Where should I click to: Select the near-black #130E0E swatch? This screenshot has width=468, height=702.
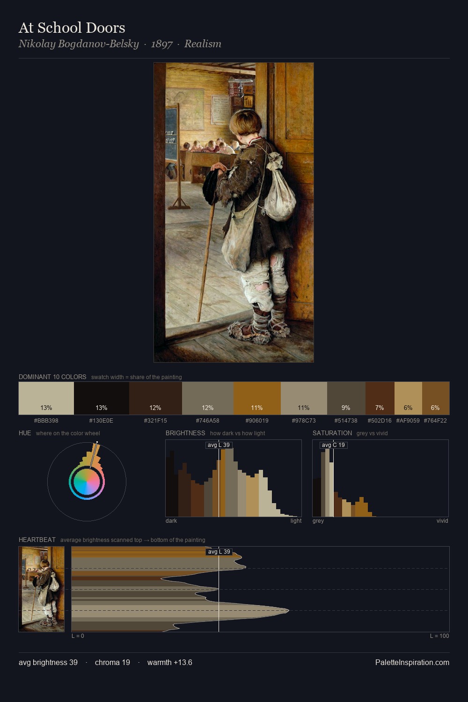pos(102,398)
